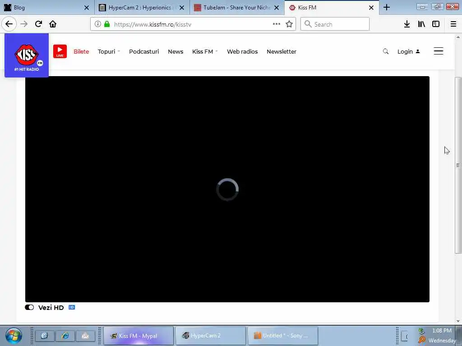Open first quick launch icon in taskbar
Viewport: 462px width, 346px height.
[45, 336]
